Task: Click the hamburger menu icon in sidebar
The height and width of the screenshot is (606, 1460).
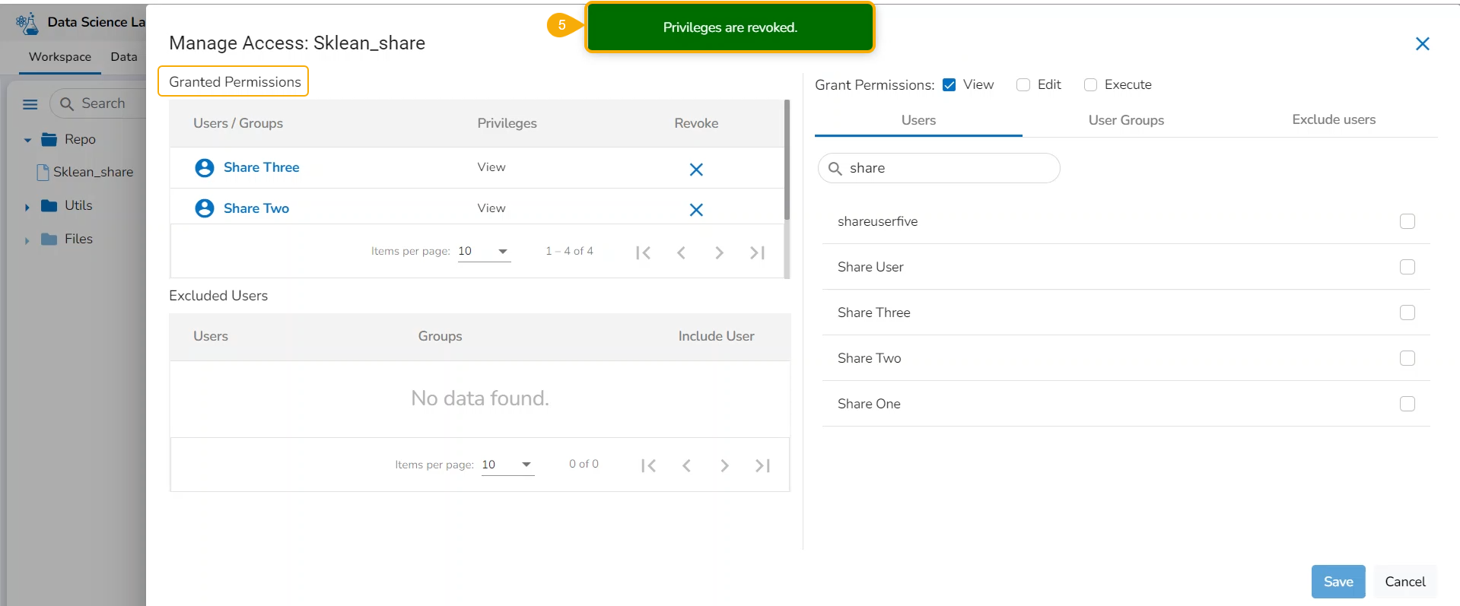Action: click(x=30, y=104)
